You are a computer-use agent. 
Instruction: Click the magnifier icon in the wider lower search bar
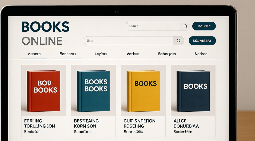pos(178,41)
